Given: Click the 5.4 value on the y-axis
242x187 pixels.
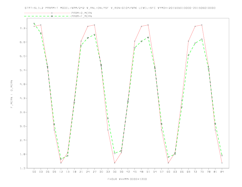Looking at the screenshot, I should click(x=22, y=70).
